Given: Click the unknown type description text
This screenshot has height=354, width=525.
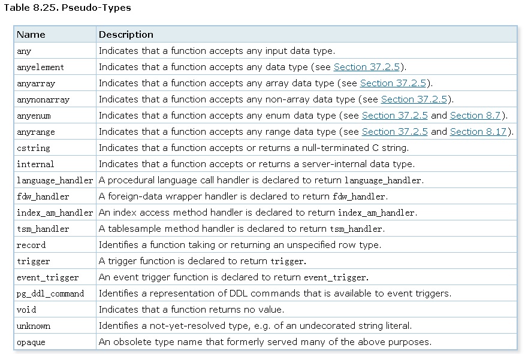Looking at the screenshot, I should pos(255,326).
